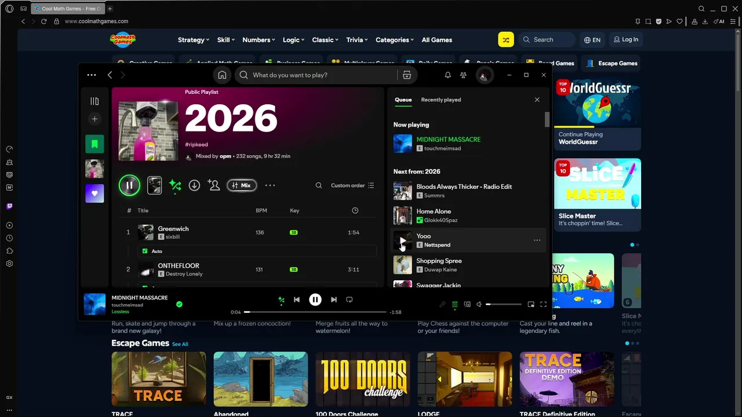This screenshot has width=742, height=417.
Task: Click the Cool Math Games logo
Action: 123,39
